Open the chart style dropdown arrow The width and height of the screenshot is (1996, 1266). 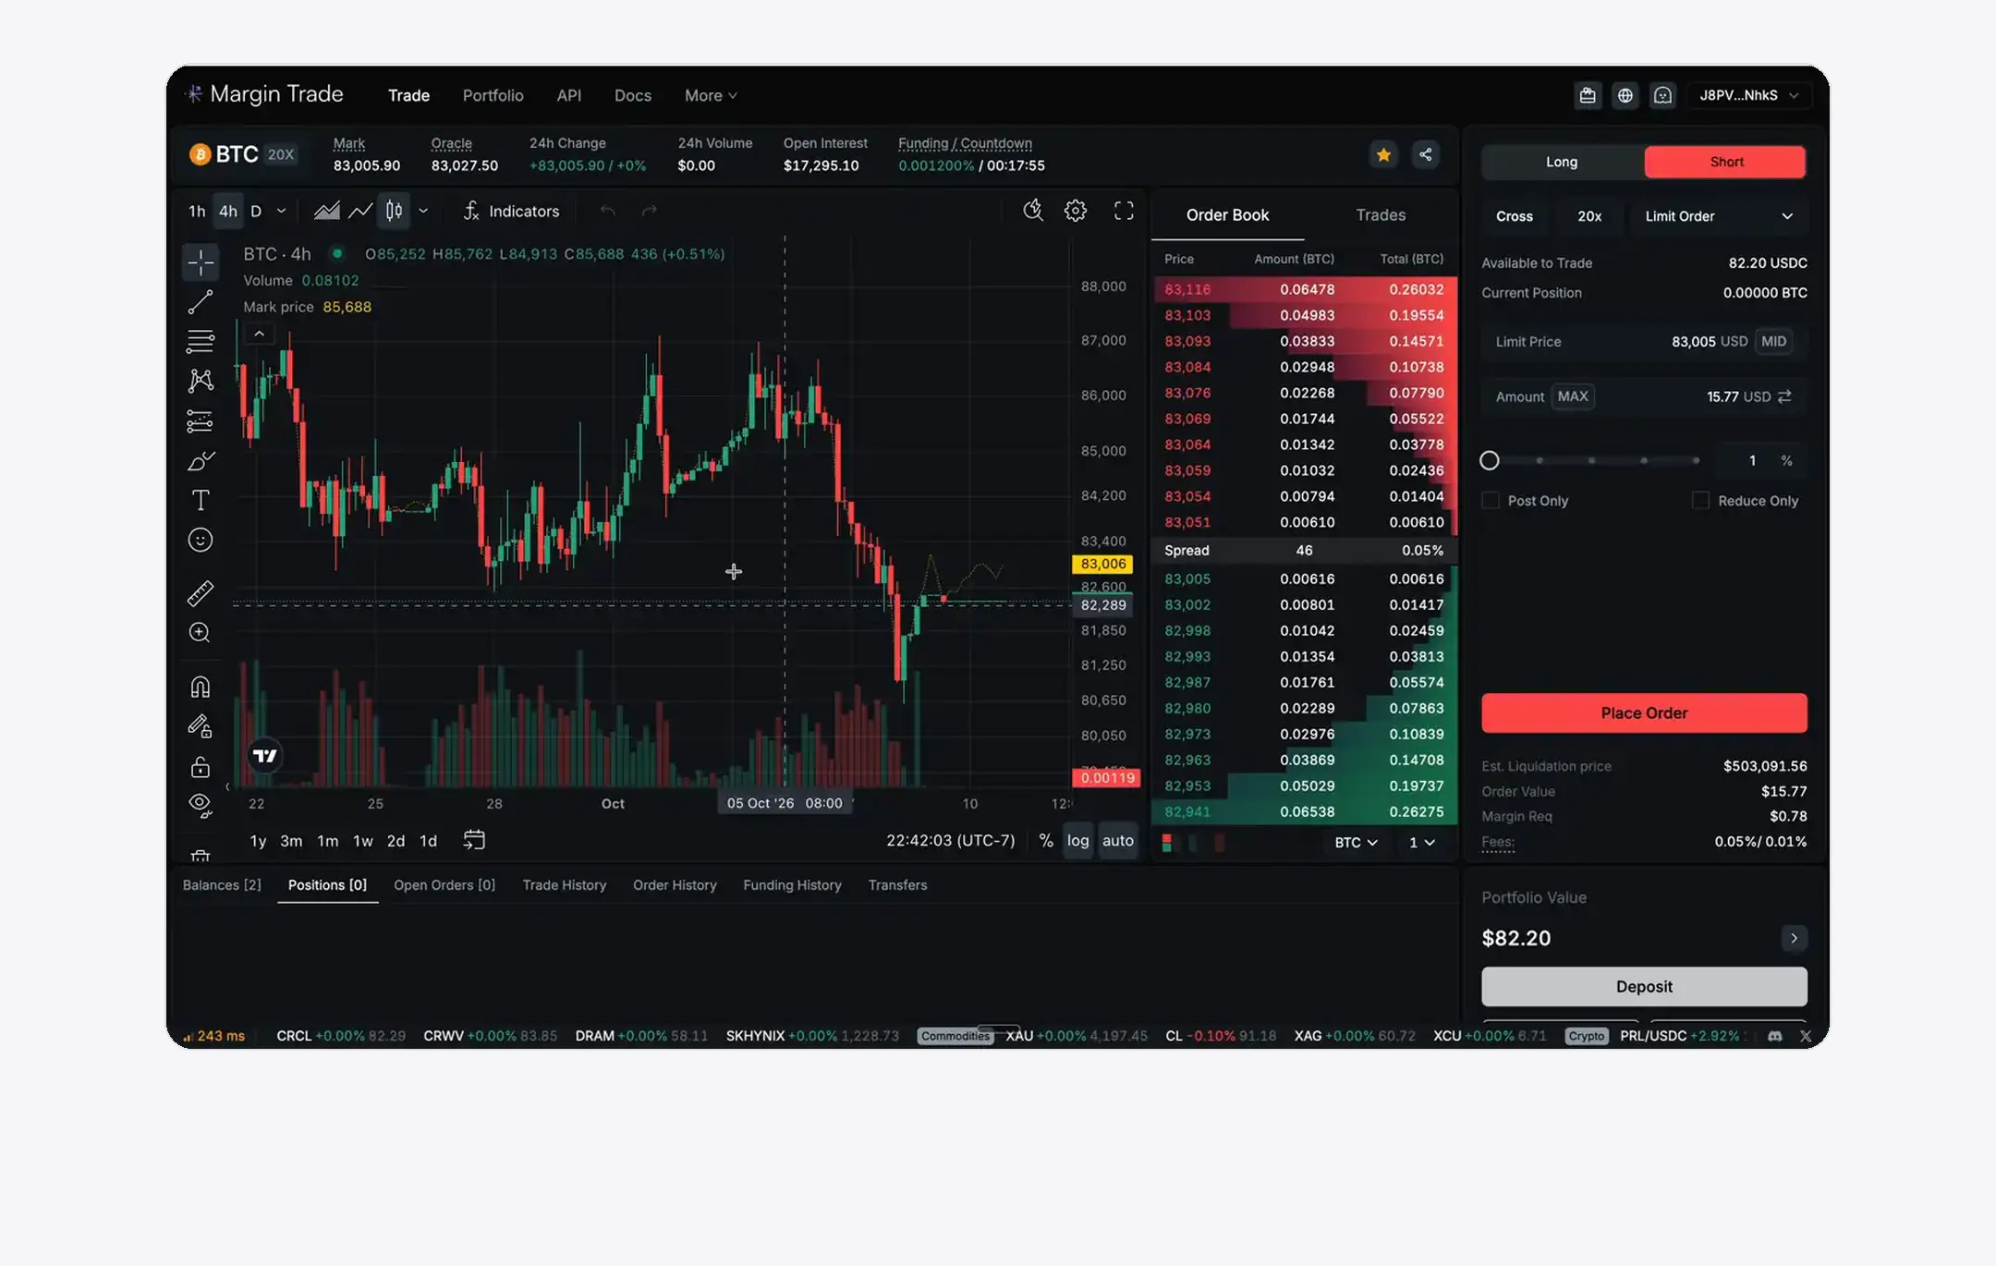coord(423,211)
